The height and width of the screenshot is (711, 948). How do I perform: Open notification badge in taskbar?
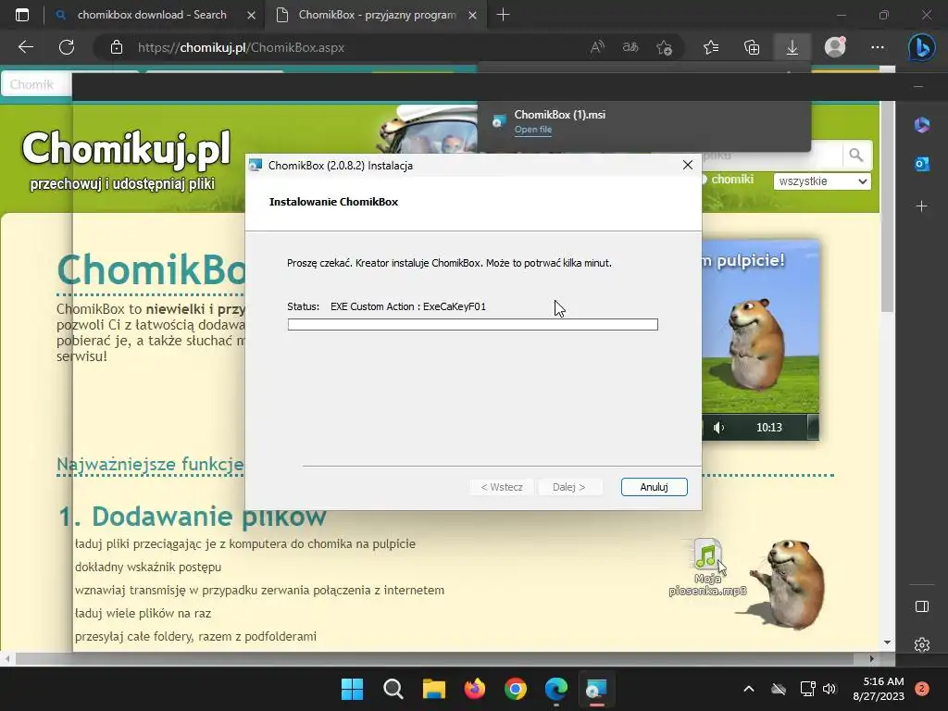tap(921, 688)
